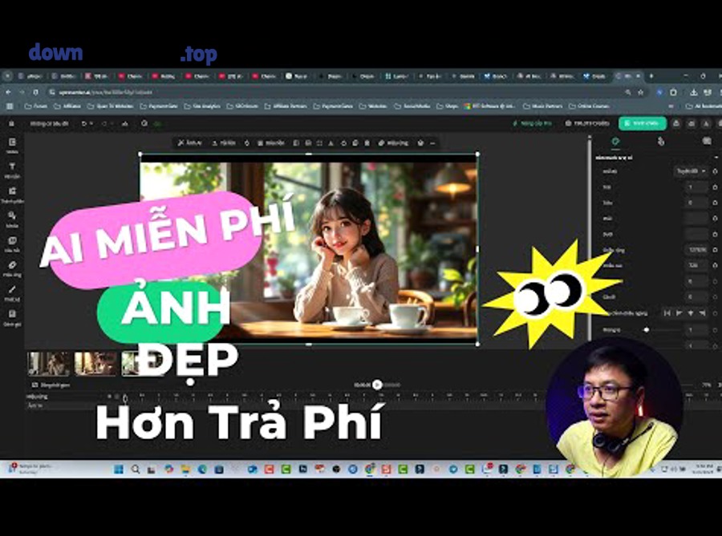The height and width of the screenshot is (536, 722).
Task: Click the teal Export button in top bar
Action: tap(642, 124)
